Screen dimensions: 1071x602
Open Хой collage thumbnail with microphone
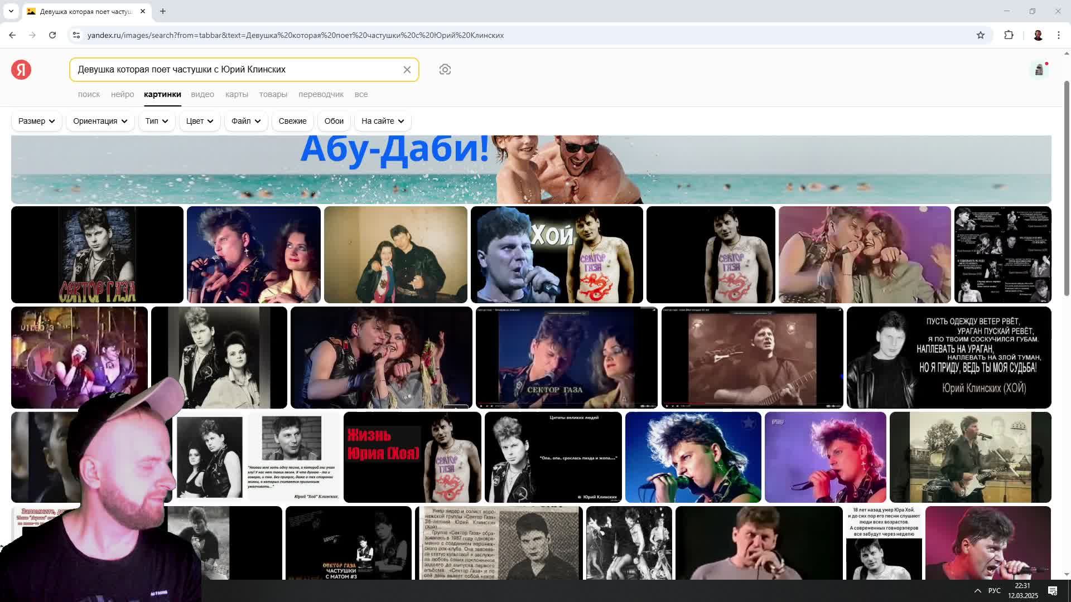pos(557,255)
